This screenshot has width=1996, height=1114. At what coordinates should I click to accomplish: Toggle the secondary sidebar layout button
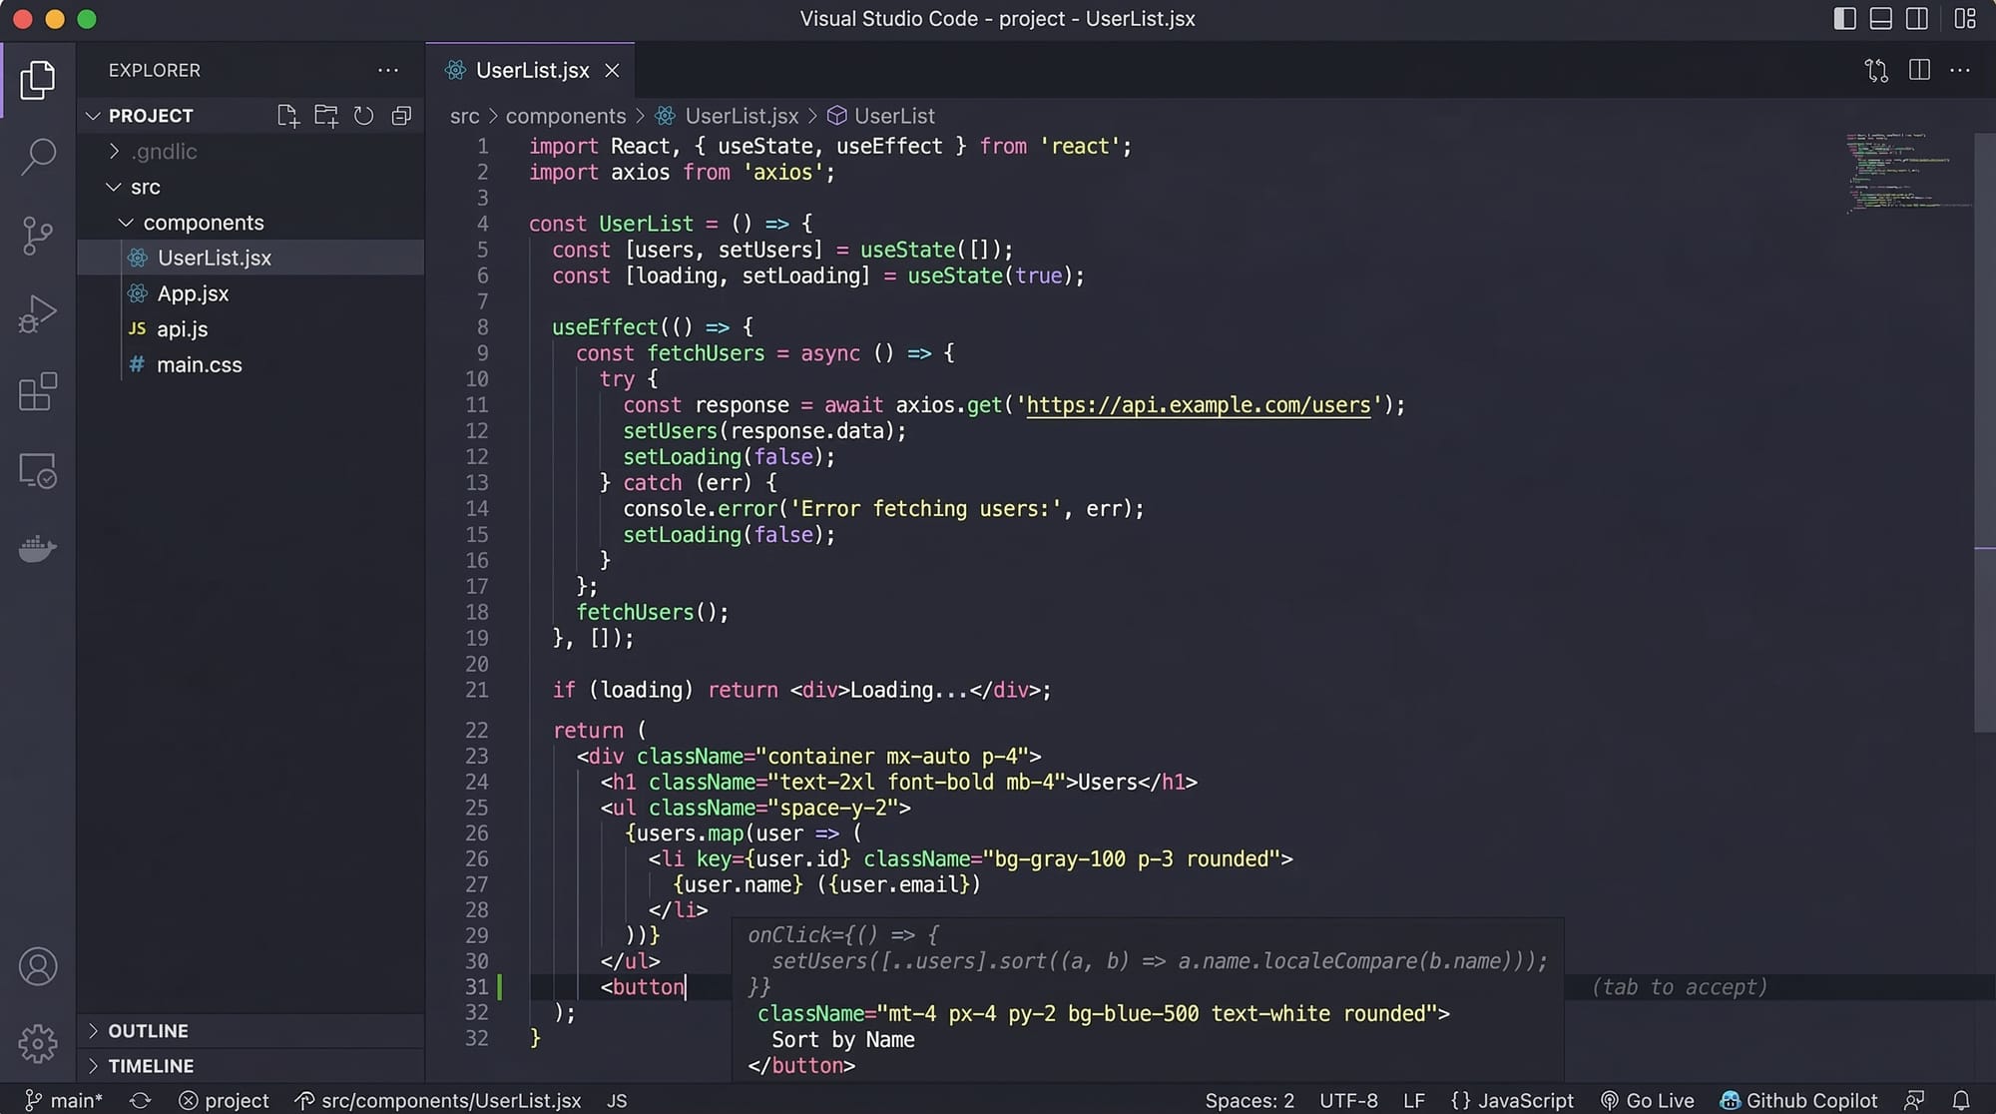click(1916, 19)
